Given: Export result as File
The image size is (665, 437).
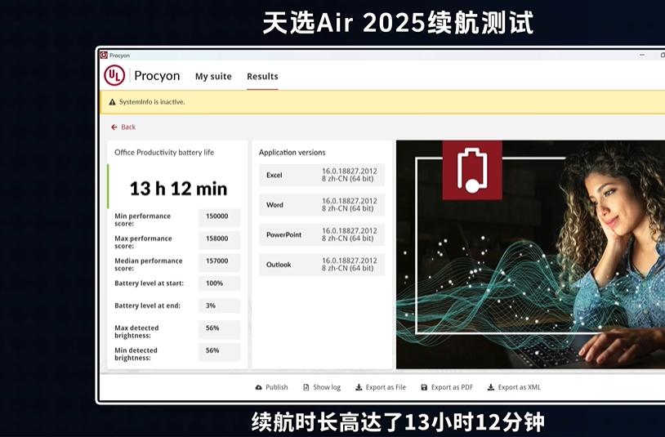Looking at the screenshot, I should click(x=381, y=387).
